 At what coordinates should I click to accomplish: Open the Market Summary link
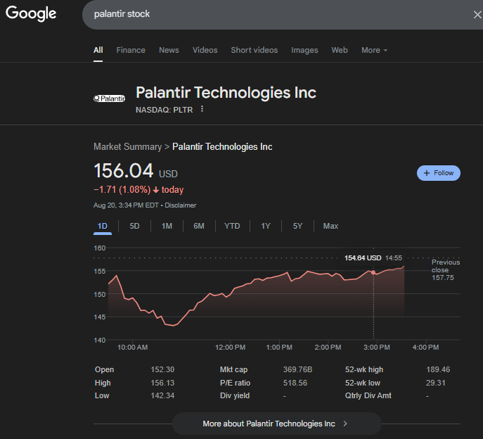127,147
